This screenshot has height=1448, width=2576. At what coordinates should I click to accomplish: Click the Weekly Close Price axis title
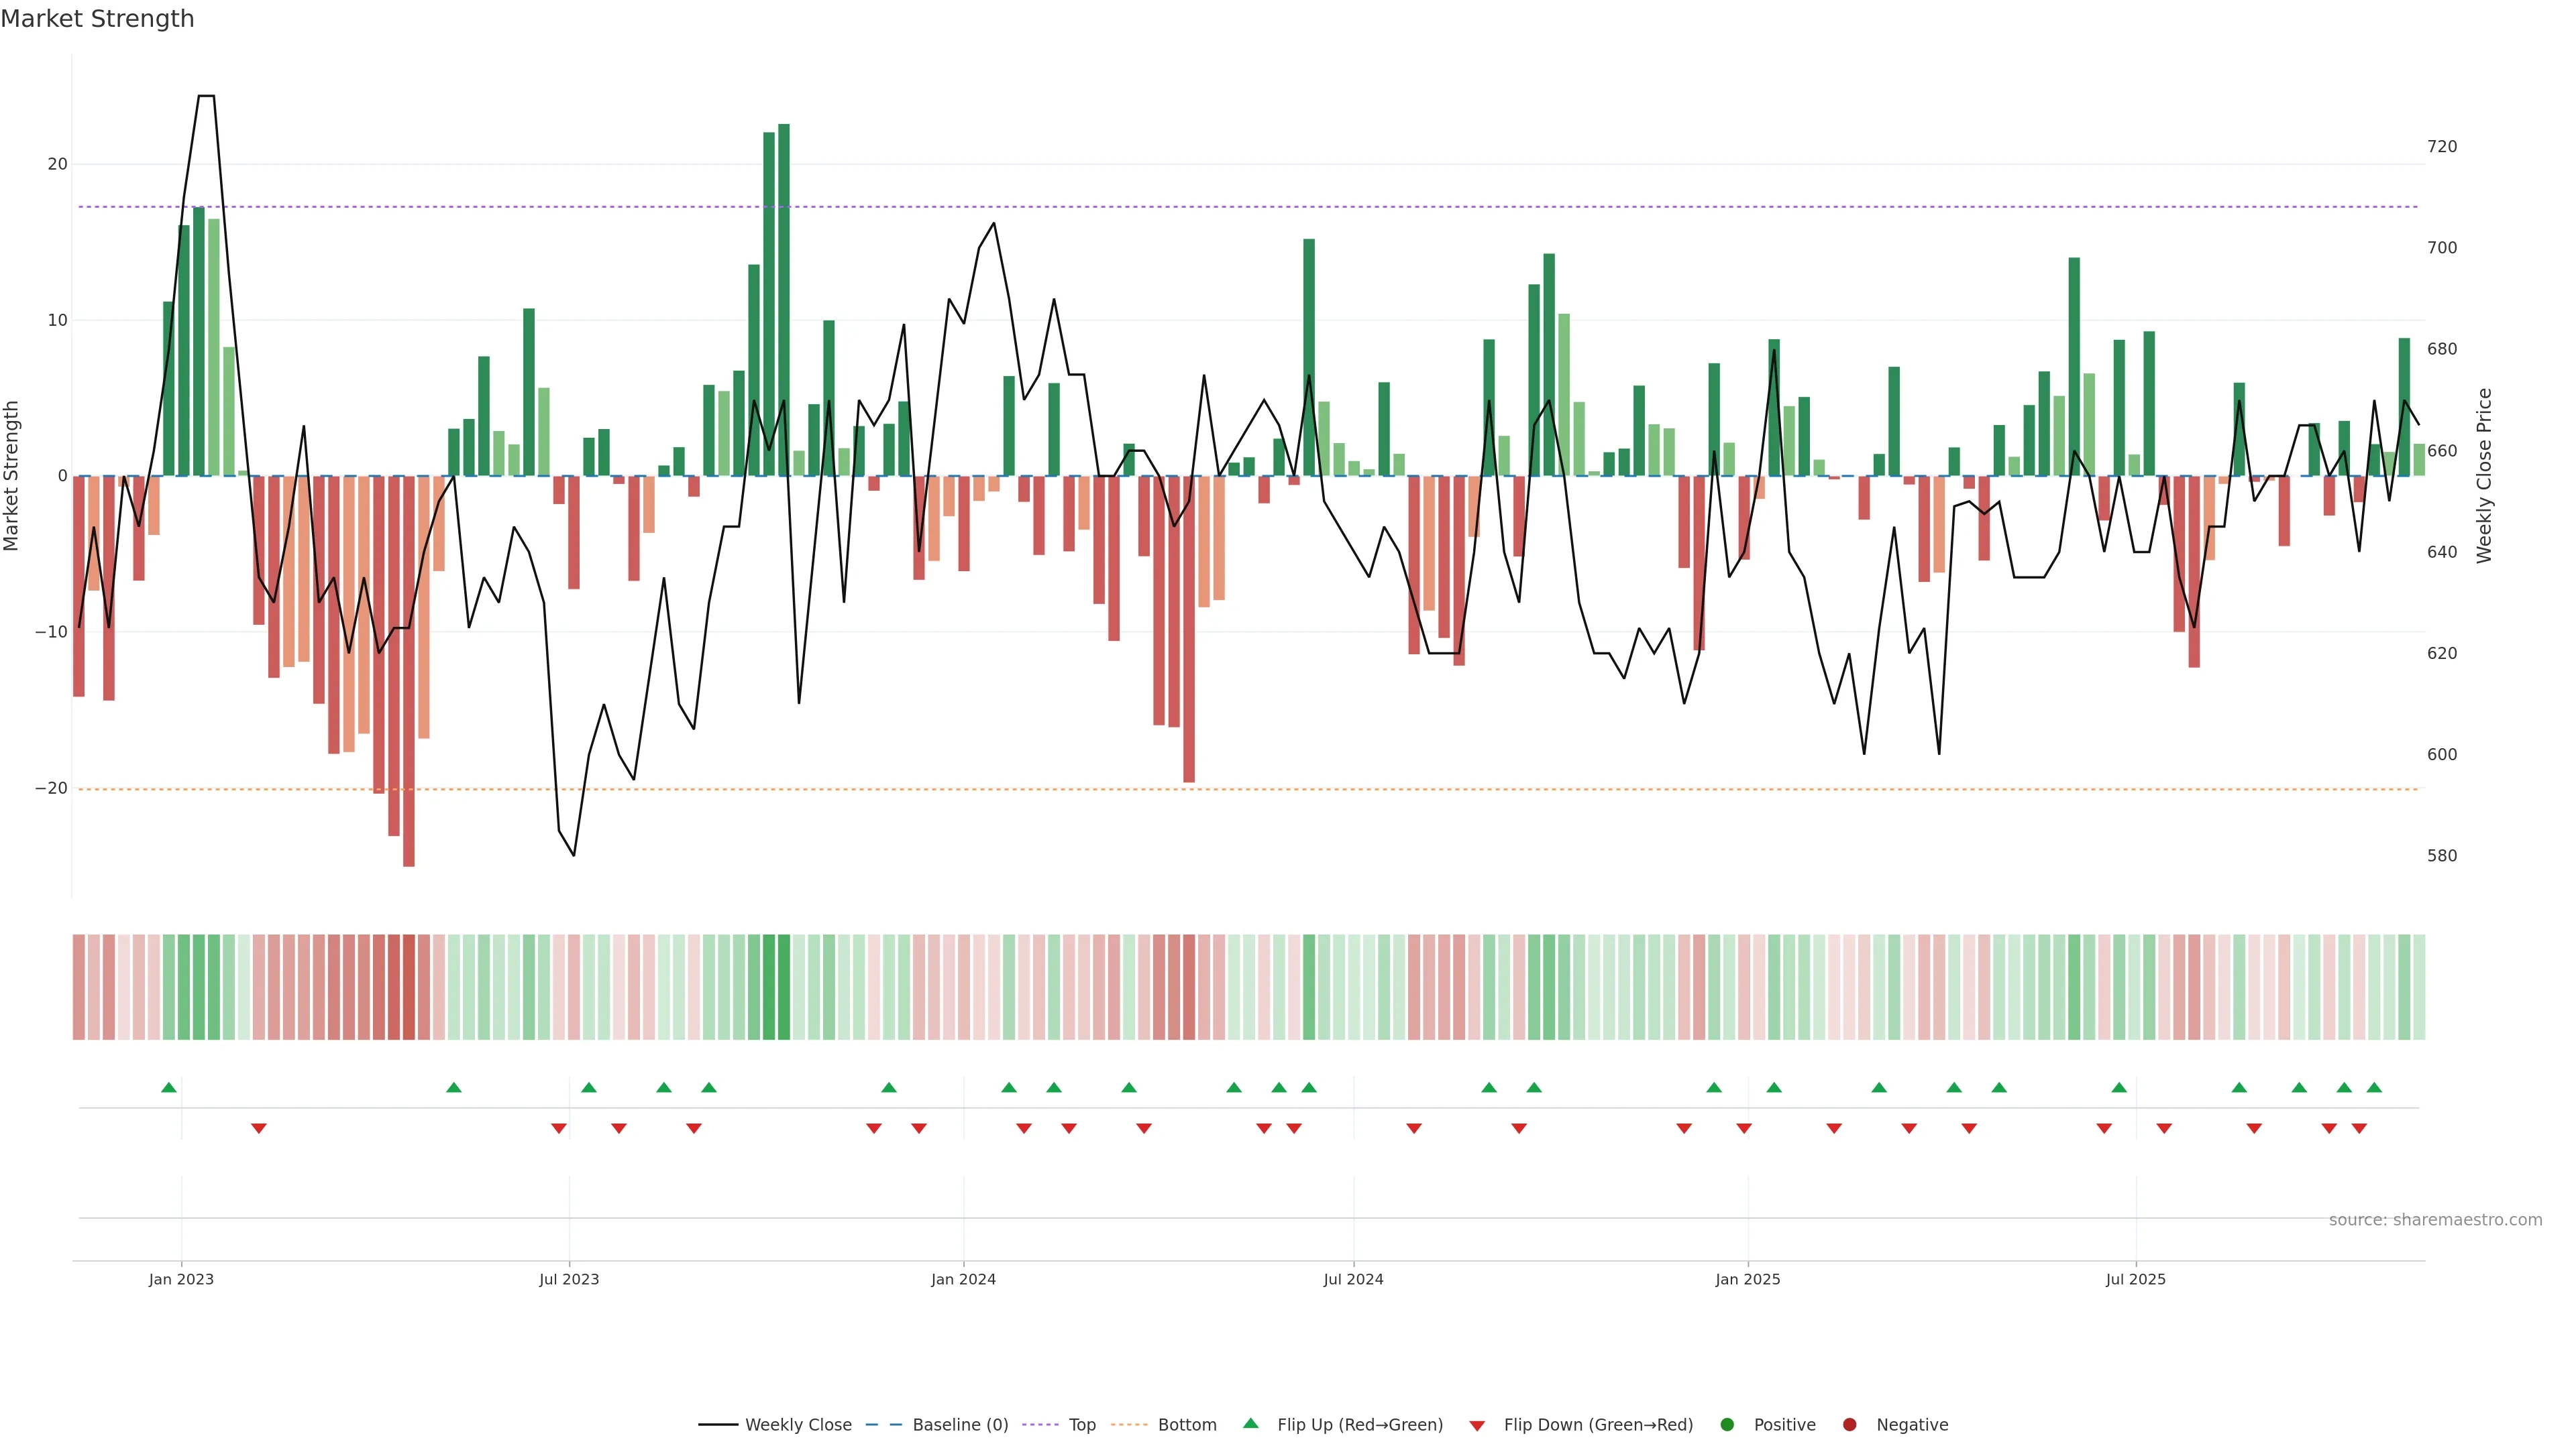[2484, 476]
